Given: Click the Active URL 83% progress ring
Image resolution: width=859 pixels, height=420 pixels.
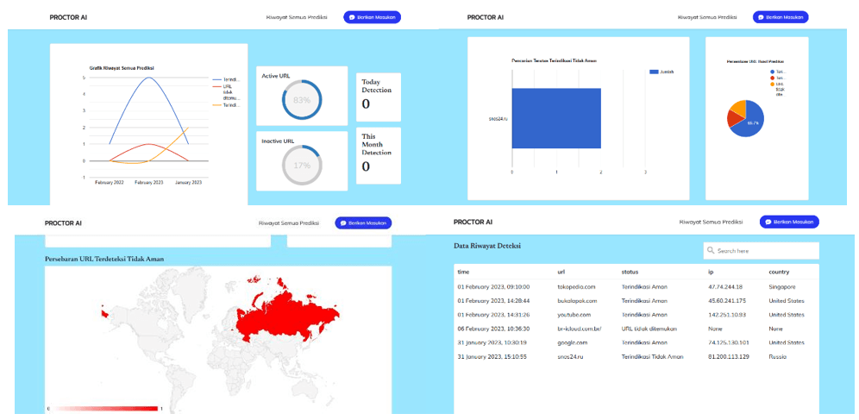Looking at the screenshot, I should click(302, 101).
